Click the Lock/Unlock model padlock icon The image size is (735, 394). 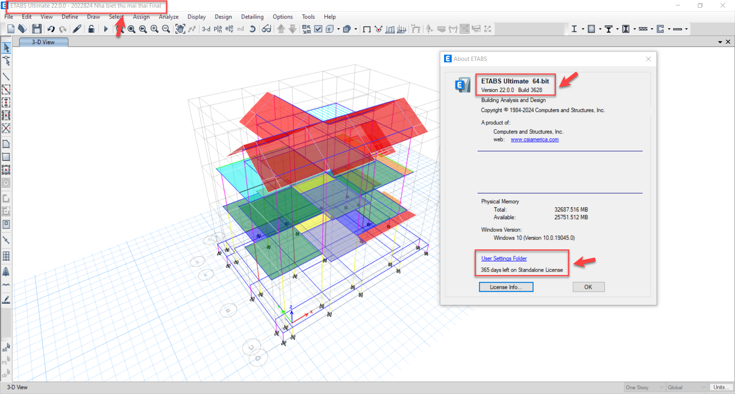(x=91, y=29)
